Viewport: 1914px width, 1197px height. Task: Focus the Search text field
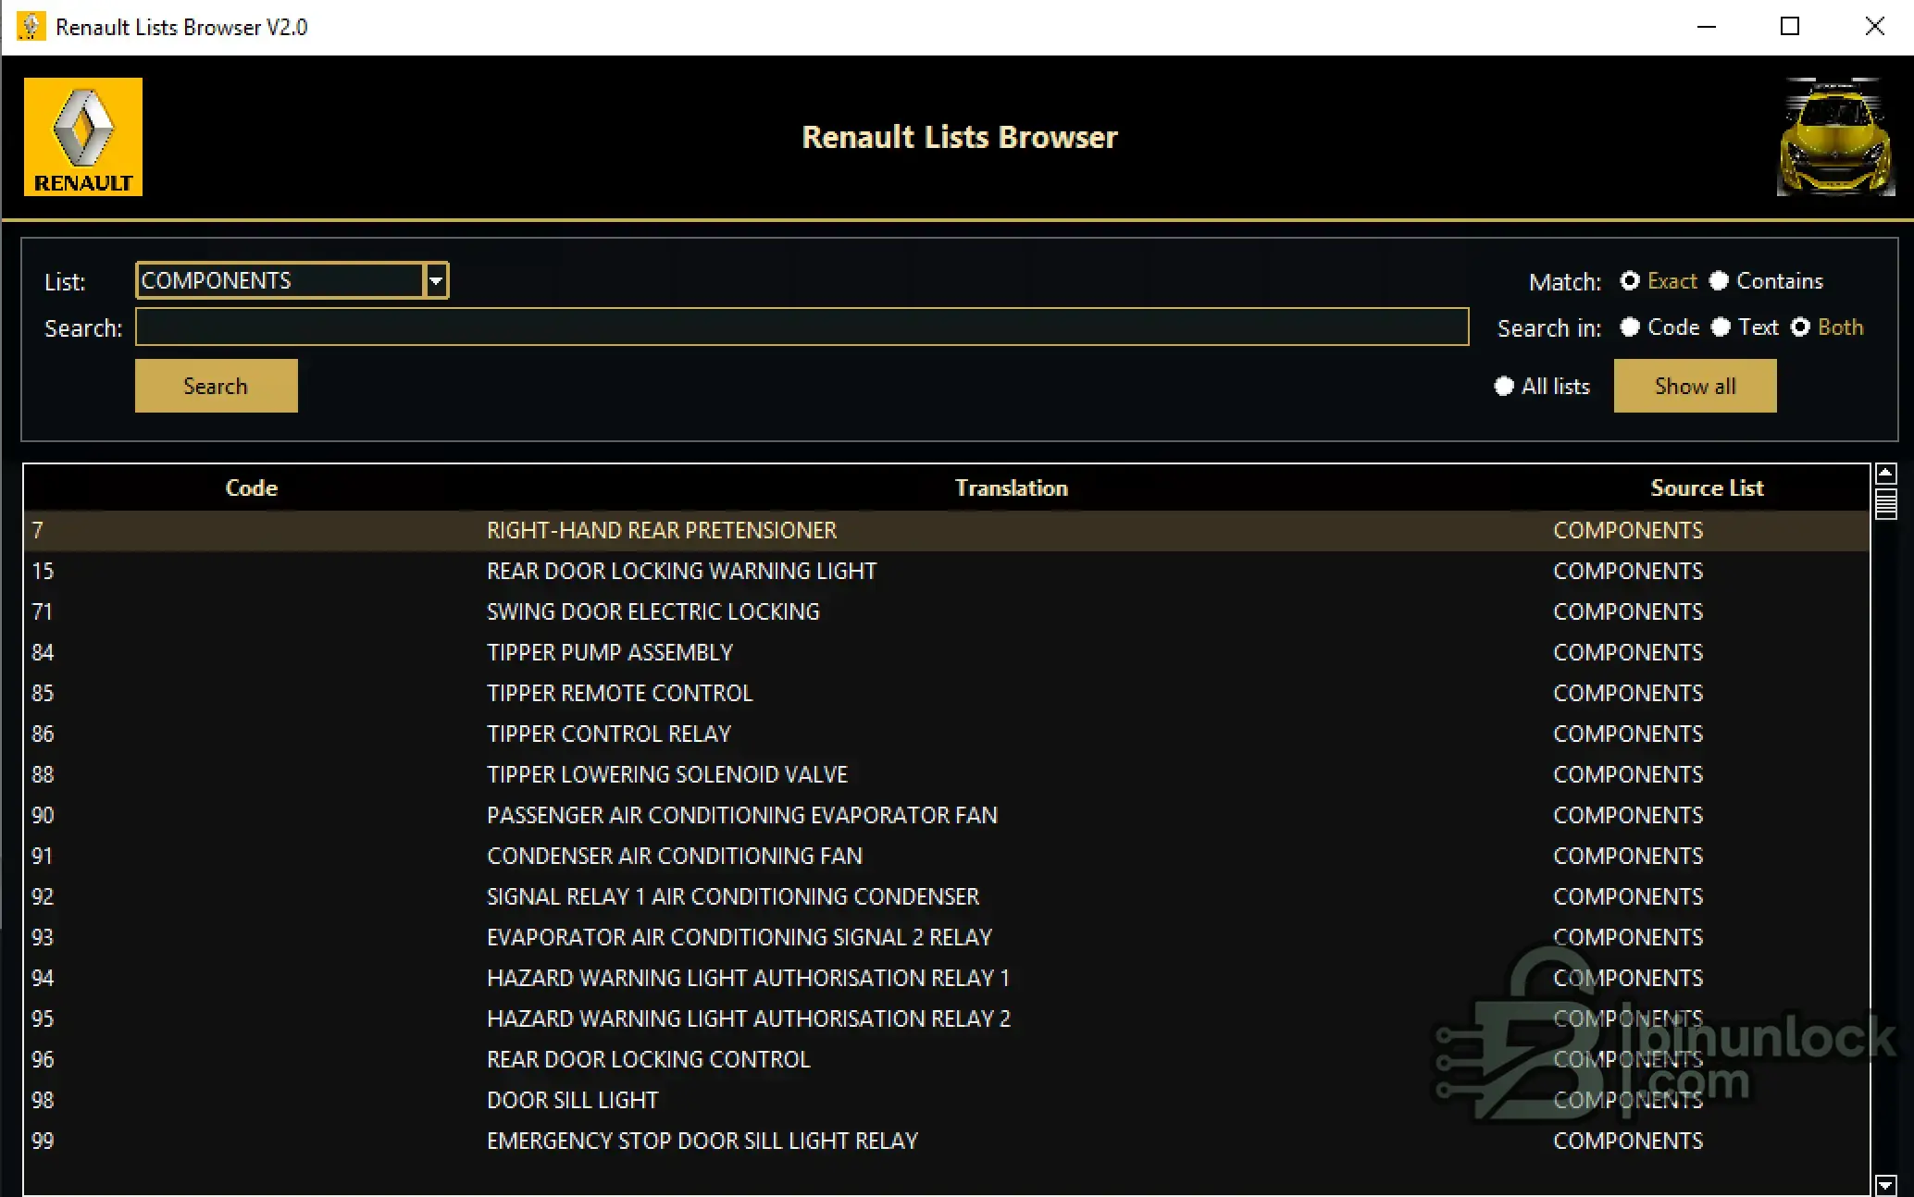click(802, 327)
